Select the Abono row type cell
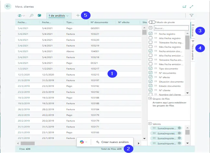 click(70, 51)
